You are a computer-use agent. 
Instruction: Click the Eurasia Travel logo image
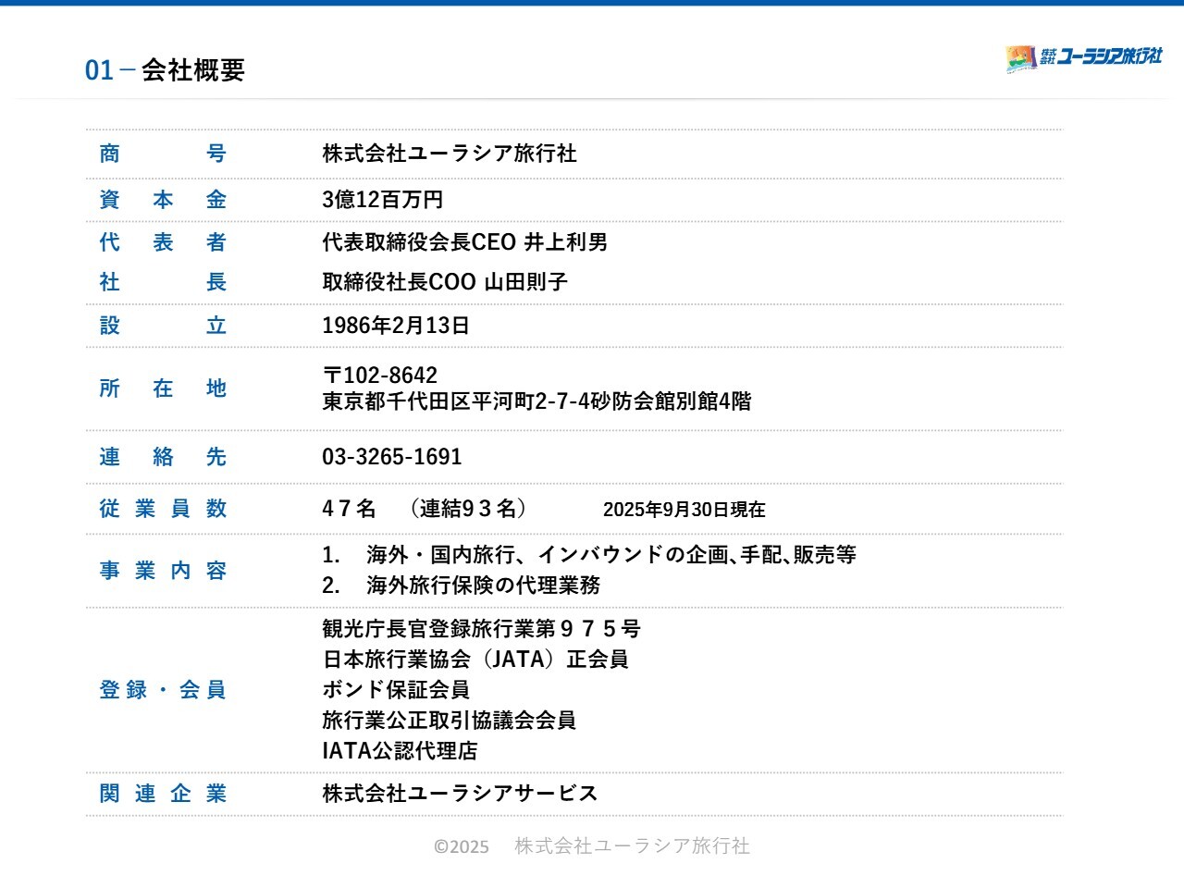click(x=1021, y=58)
